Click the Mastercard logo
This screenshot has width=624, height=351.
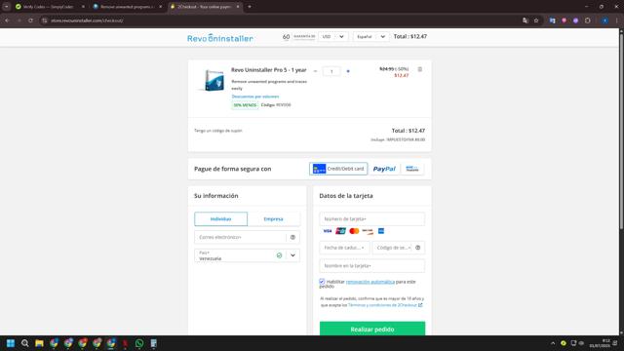354,231
